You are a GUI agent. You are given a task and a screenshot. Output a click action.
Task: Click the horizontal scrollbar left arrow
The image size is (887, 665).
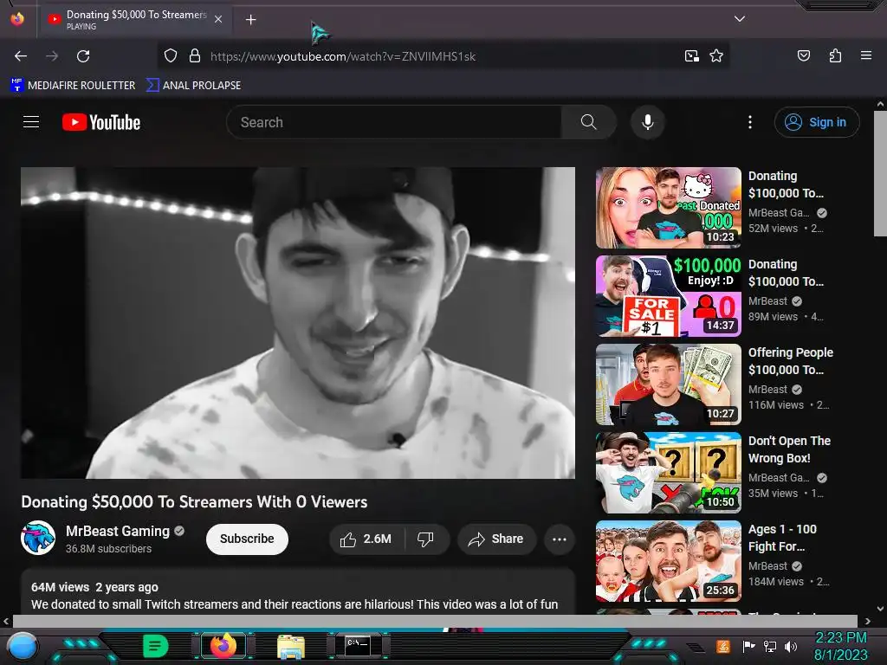pos(6,621)
